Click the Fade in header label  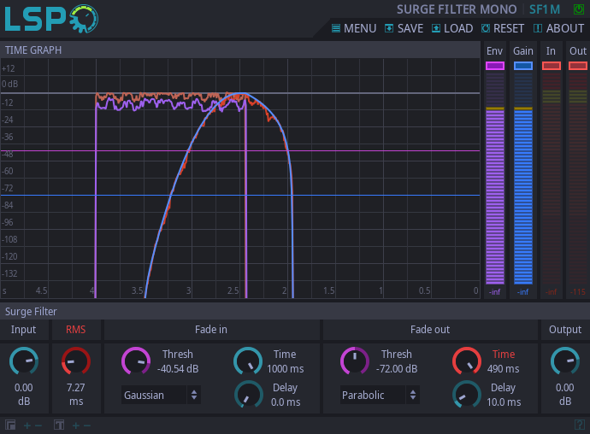point(210,330)
